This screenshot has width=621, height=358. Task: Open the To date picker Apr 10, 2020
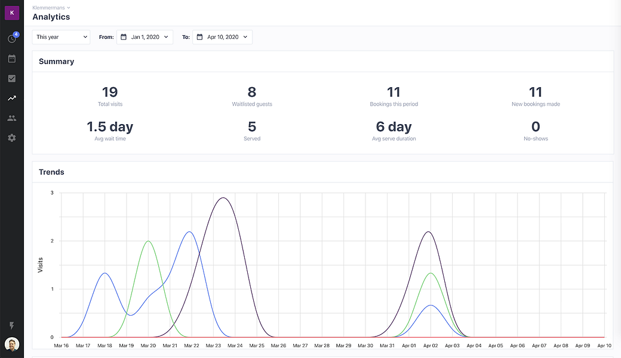tap(222, 37)
